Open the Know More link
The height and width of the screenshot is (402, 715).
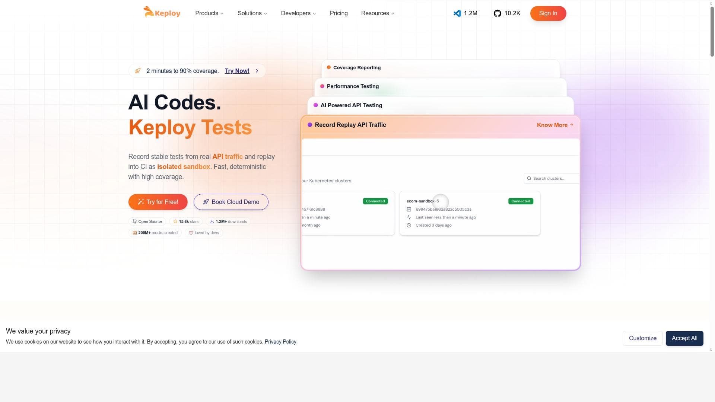pyautogui.click(x=555, y=125)
